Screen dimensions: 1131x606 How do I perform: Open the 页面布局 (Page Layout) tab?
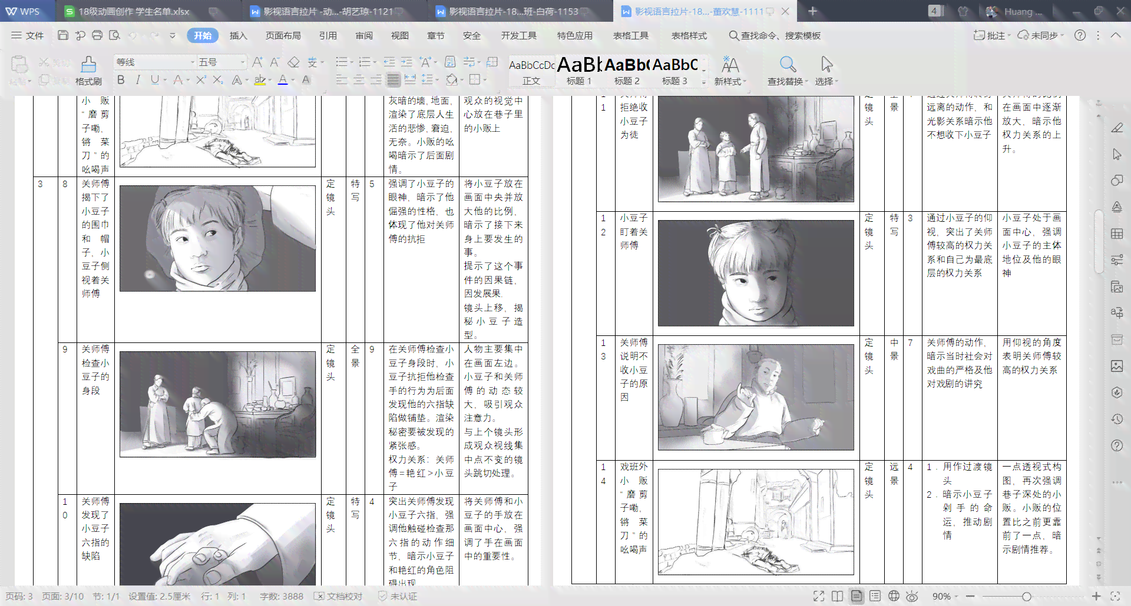click(x=283, y=35)
